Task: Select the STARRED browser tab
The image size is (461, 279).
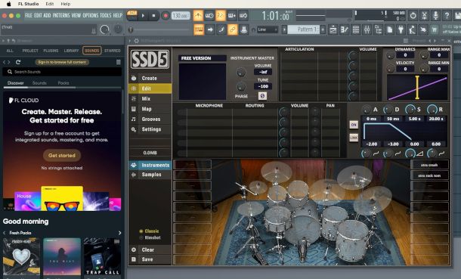Action: point(113,51)
